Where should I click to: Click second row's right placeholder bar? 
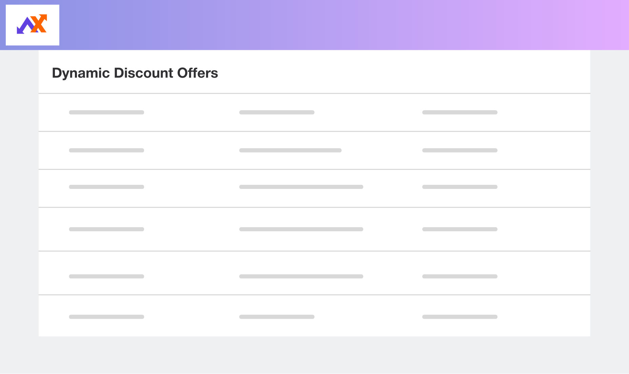tap(460, 150)
